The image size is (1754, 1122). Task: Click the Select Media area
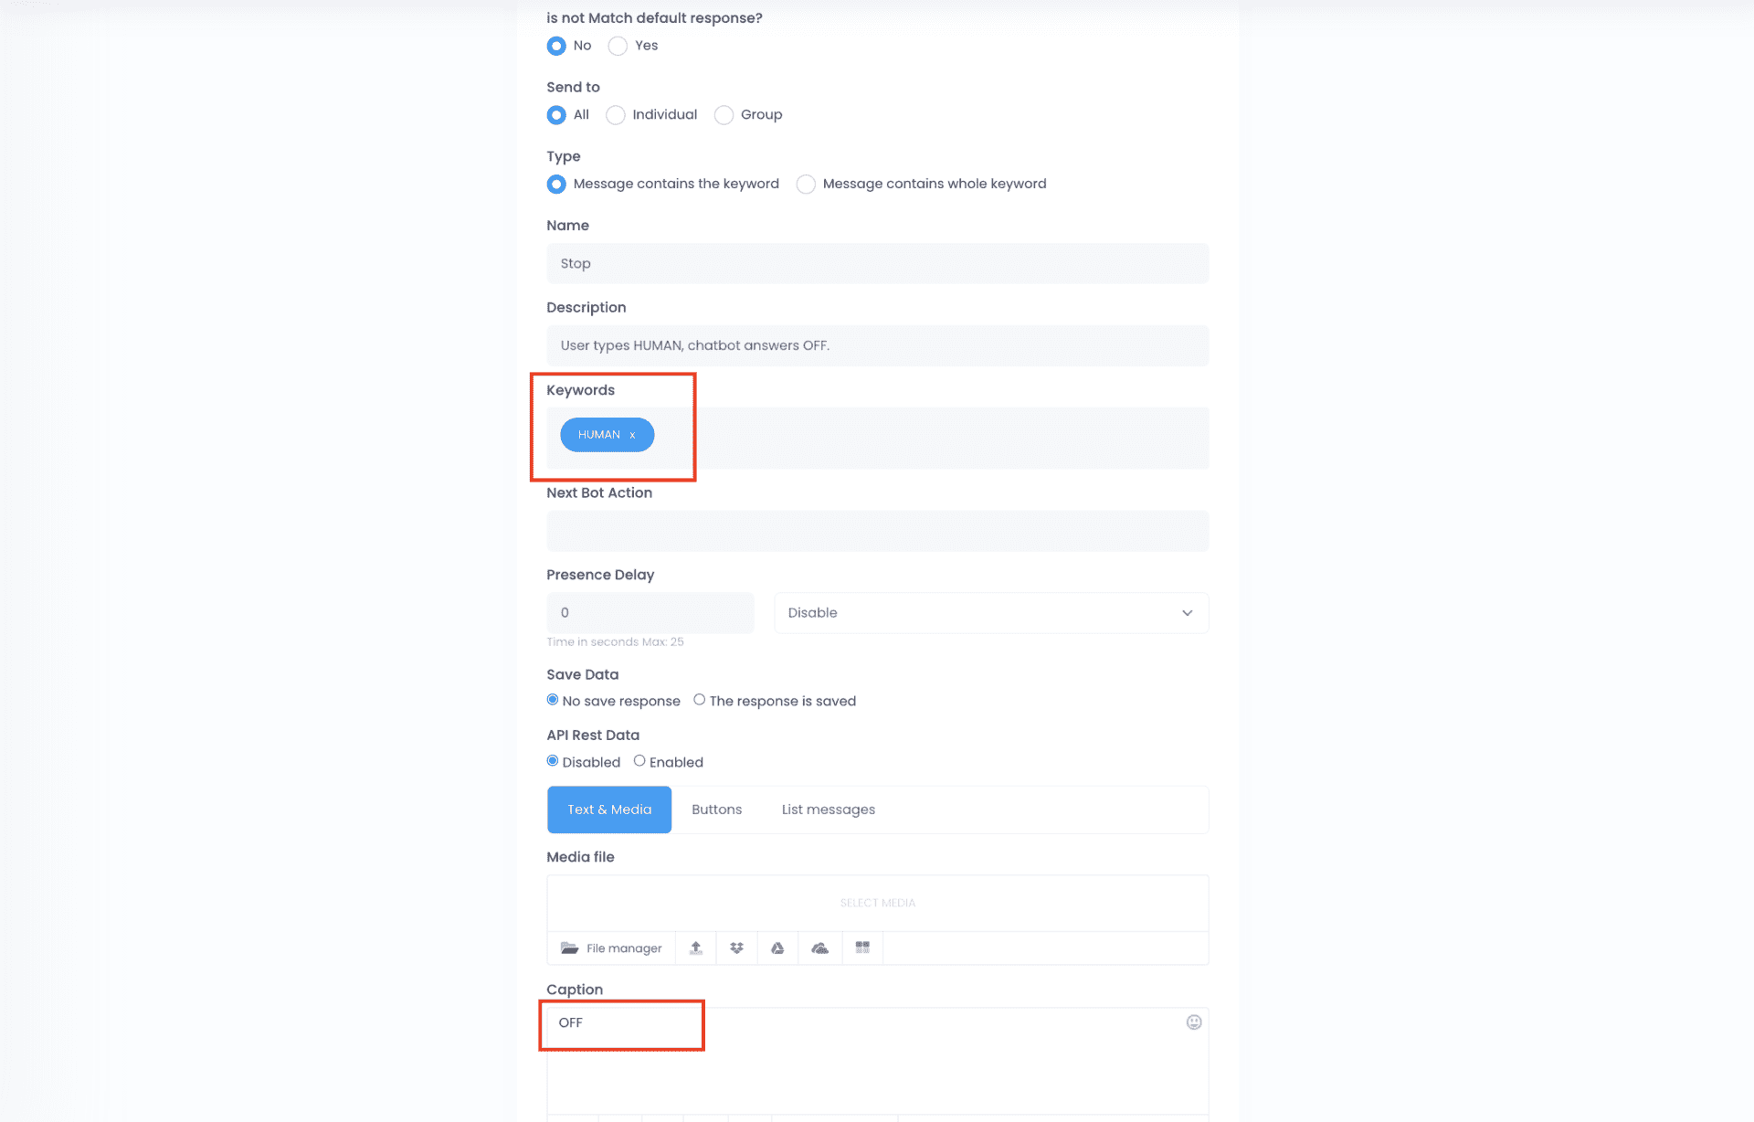[877, 903]
